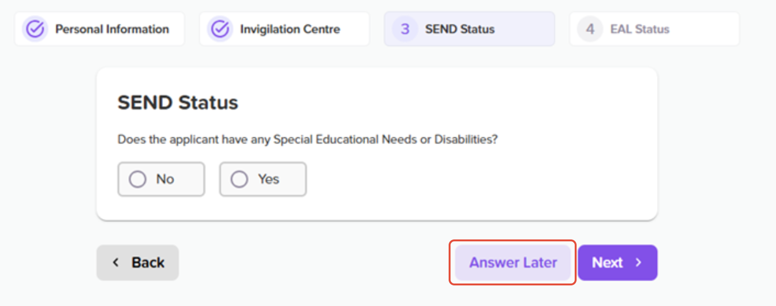Select the No radio button

138,179
